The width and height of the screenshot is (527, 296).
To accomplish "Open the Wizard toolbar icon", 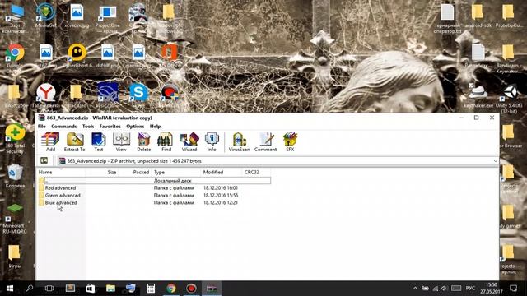I will (189, 142).
